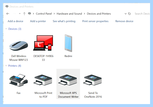Click Add a device
This screenshot has height=107, width=153.
click(16, 21)
